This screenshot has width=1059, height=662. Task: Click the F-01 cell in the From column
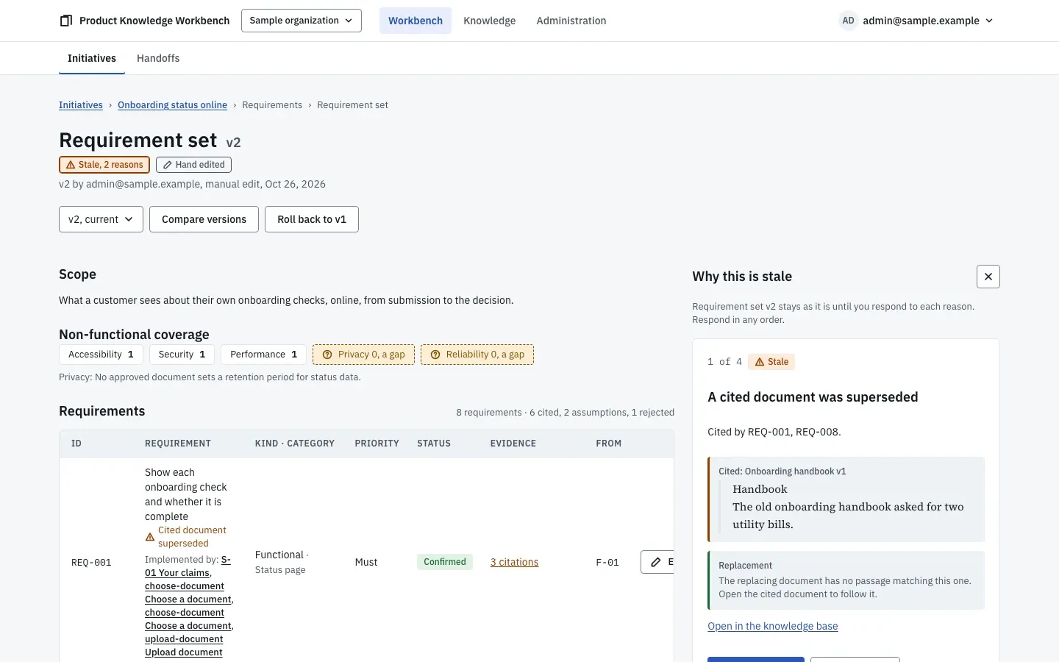coord(607,563)
